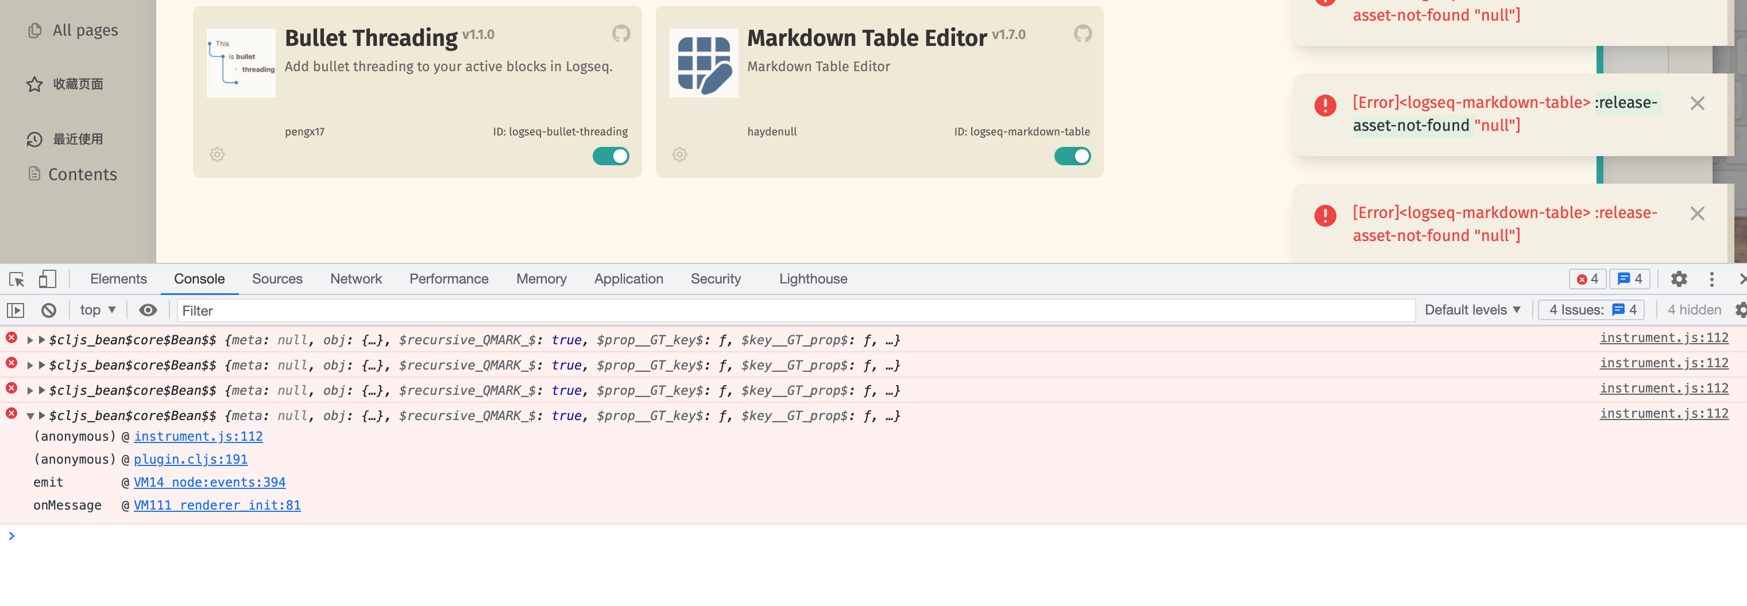Switch to the Lighthouse tab

[813, 278]
